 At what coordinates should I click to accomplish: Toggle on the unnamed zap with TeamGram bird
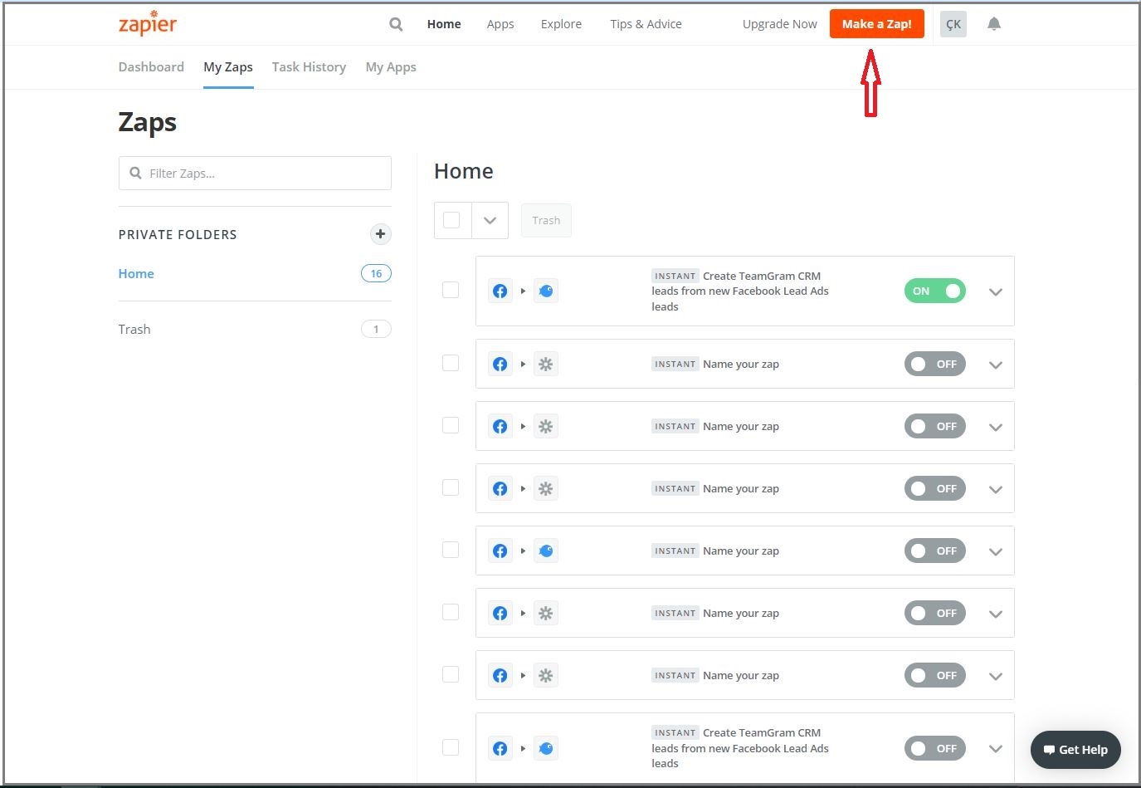935,551
